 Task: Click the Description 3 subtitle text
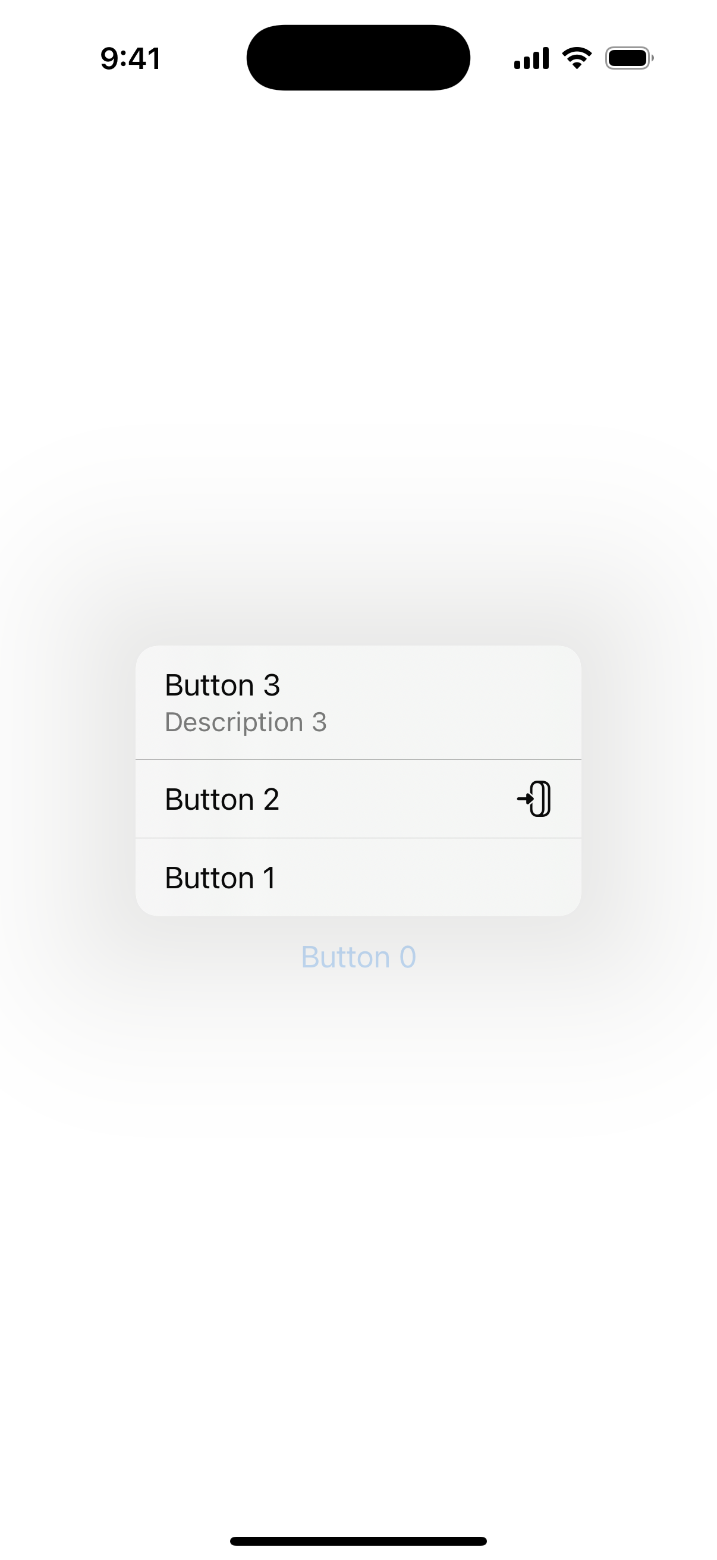tap(246, 722)
